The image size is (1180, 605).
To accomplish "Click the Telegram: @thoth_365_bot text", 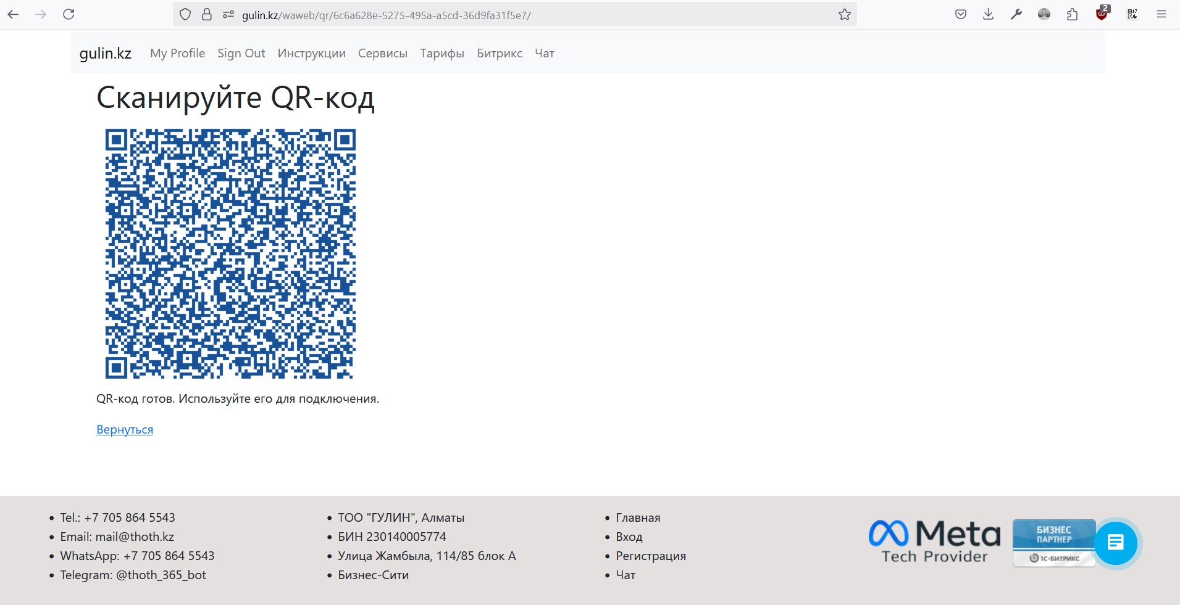I will pyautogui.click(x=133, y=575).
